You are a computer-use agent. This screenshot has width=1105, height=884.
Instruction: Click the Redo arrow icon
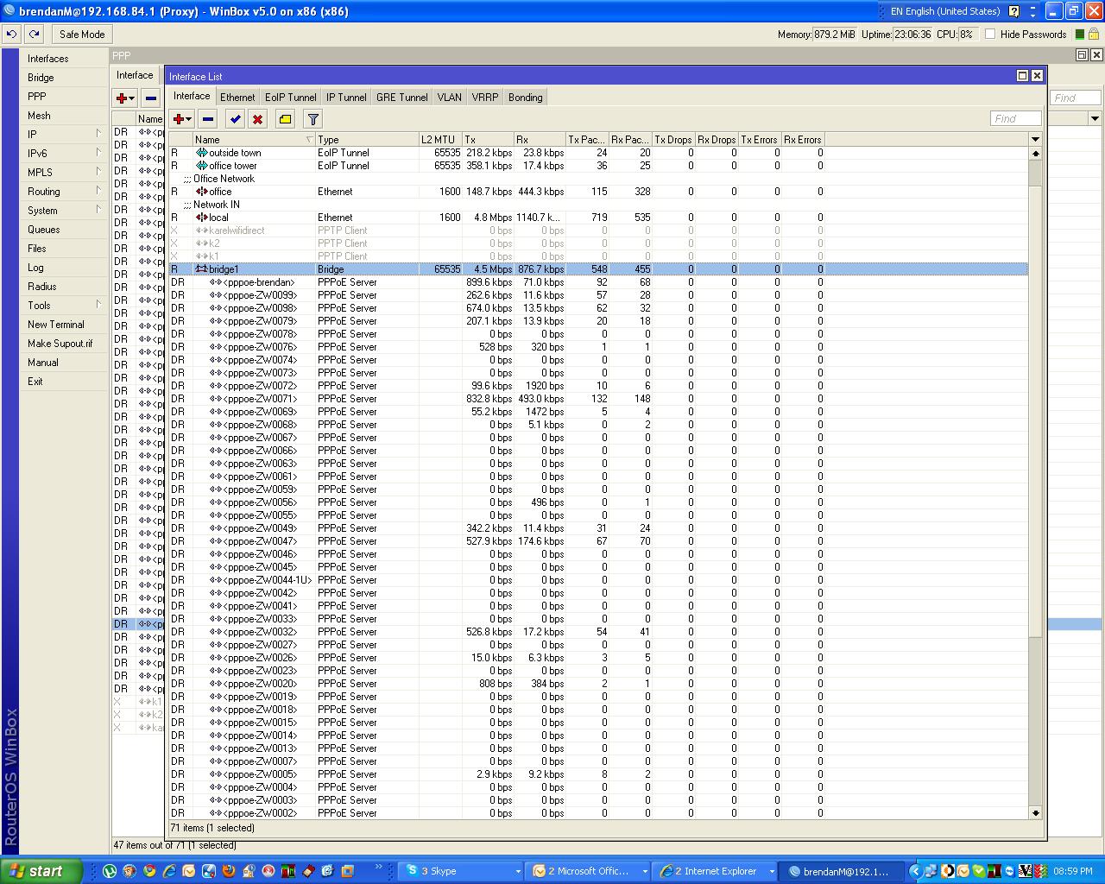click(33, 34)
